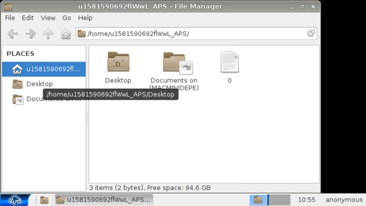
Task: Click the status bar text showing 3 items
Action: coord(150,188)
